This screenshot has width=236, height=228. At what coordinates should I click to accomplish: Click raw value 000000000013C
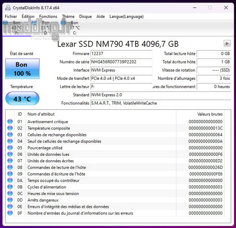pos(206,128)
